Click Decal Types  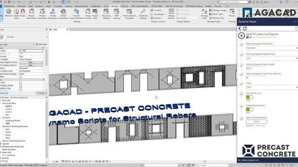point(216,14)
